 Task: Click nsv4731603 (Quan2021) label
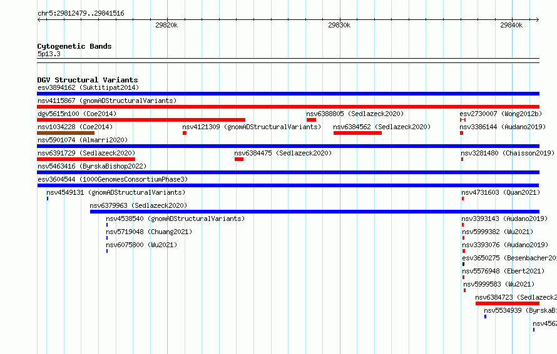501,192
